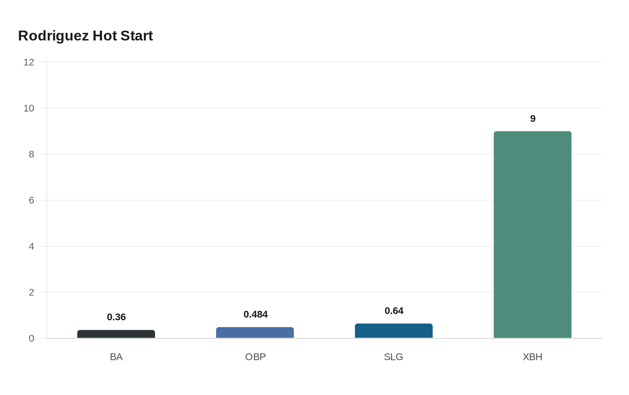
Task: Click the y-axis tick label 8
Action: pyautogui.click(x=31, y=154)
